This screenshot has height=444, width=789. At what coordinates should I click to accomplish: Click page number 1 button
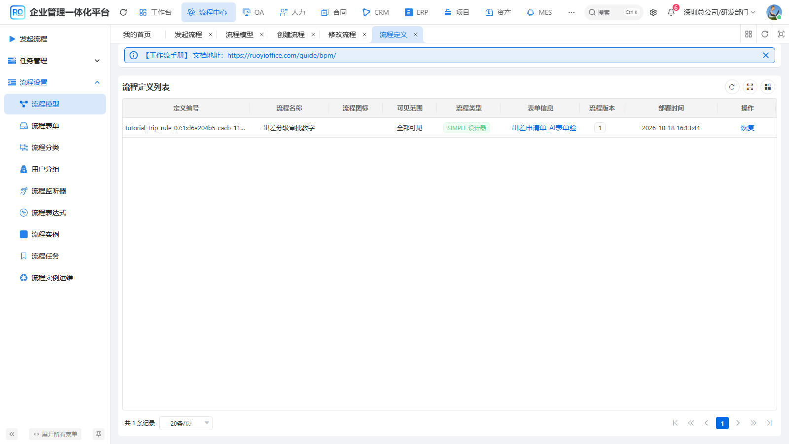[x=722, y=423]
